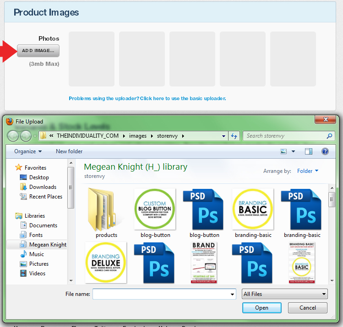
Task: Select the Branding Basic flyer thumbnail
Action: [x=302, y=263]
